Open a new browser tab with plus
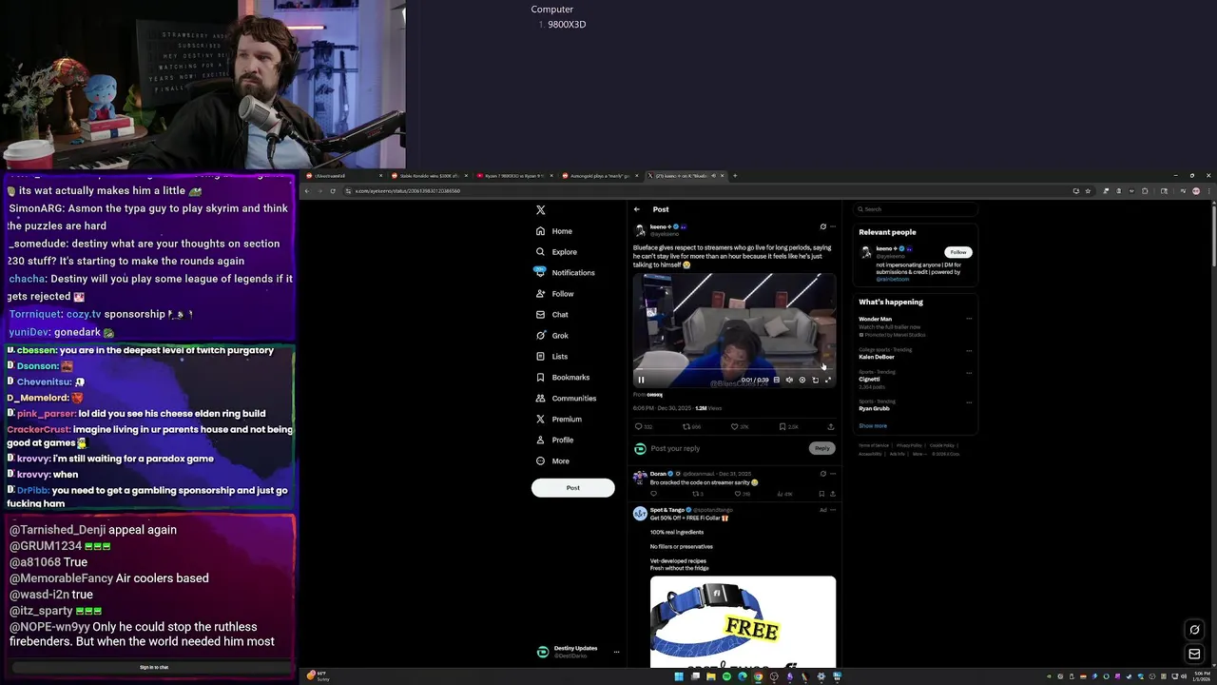Image resolution: width=1217 pixels, height=685 pixels. pos(735,176)
